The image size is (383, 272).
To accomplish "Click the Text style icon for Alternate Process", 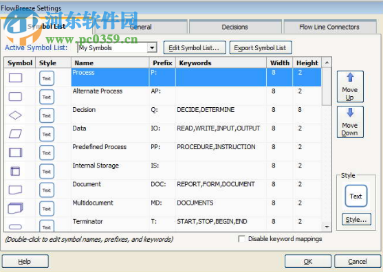I will click(x=47, y=97).
